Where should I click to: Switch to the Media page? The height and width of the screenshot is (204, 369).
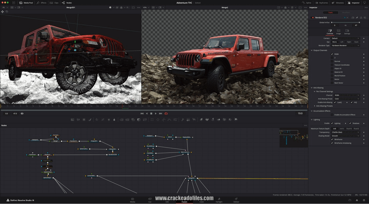132,200
